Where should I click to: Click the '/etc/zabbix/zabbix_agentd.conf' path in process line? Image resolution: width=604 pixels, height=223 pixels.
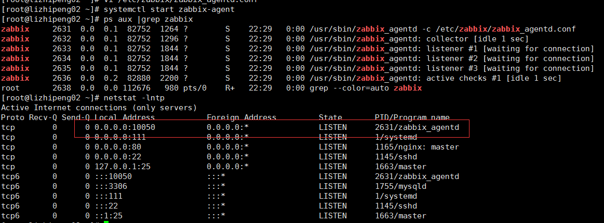pyautogui.click(x=505, y=29)
